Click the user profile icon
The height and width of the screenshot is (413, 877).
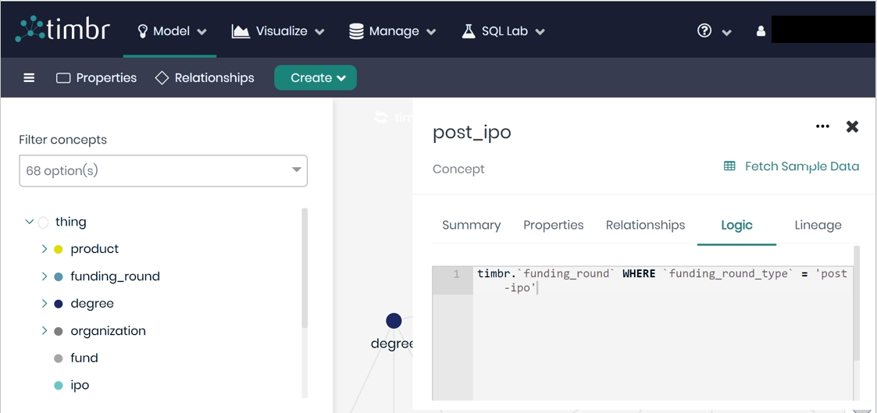pyautogui.click(x=761, y=30)
